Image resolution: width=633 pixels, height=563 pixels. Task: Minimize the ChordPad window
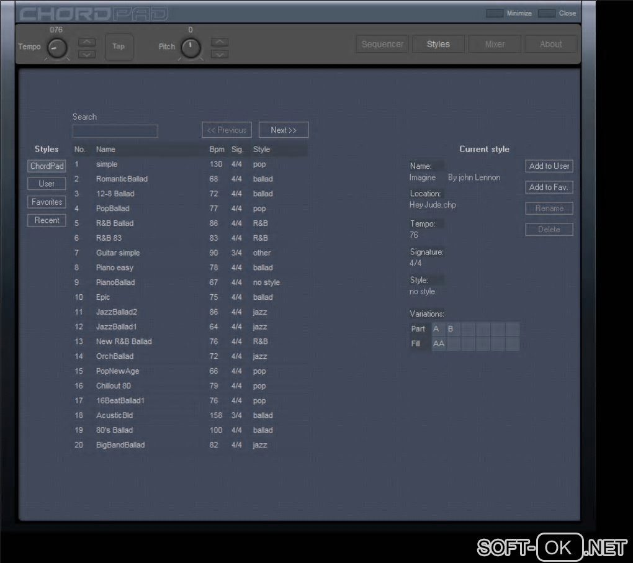[x=495, y=13]
